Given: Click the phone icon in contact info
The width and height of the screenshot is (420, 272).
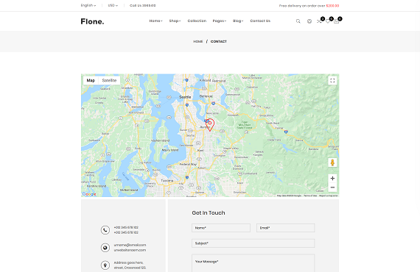Looking at the screenshot, I should [105, 230].
